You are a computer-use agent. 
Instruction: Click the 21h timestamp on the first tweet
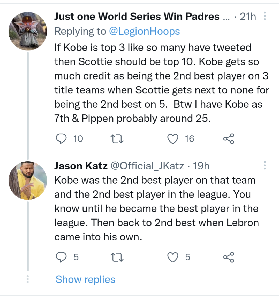[248, 16]
